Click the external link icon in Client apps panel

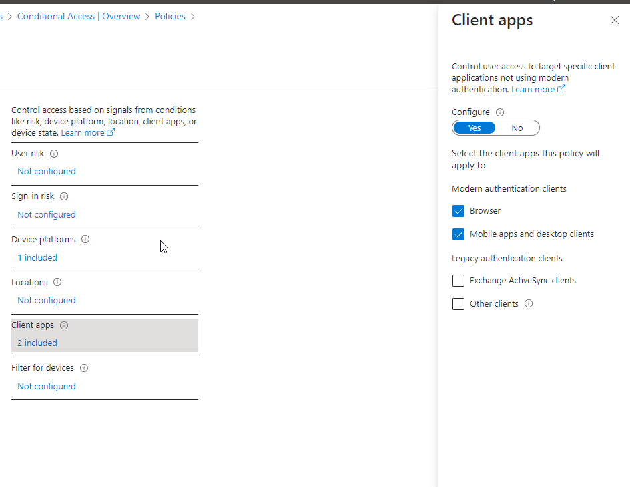(x=560, y=89)
